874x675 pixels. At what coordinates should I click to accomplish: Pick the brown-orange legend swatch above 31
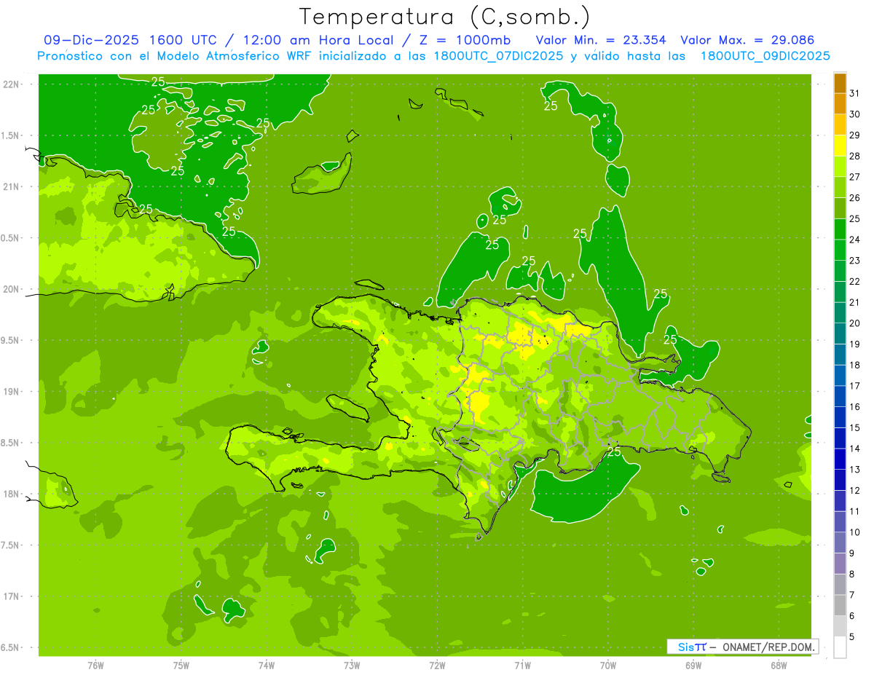click(x=840, y=84)
